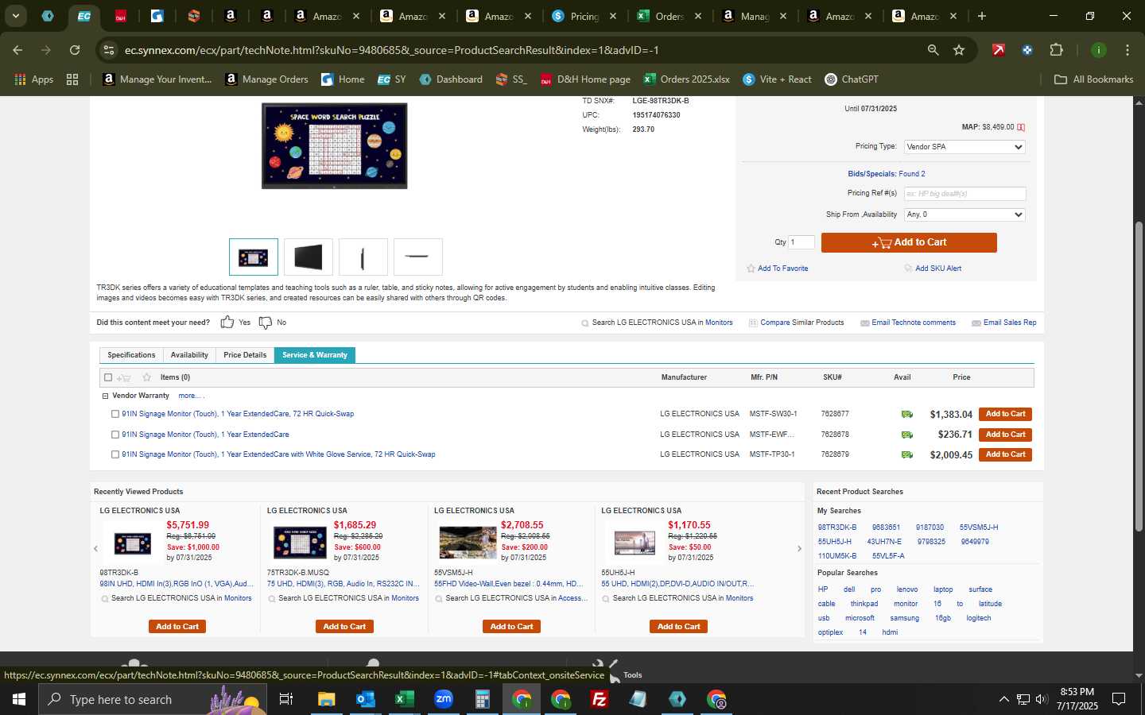Click the items header add-to-cart icon
Image resolution: width=1145 pixels, height=715 pixels.
tap(123, 377)
